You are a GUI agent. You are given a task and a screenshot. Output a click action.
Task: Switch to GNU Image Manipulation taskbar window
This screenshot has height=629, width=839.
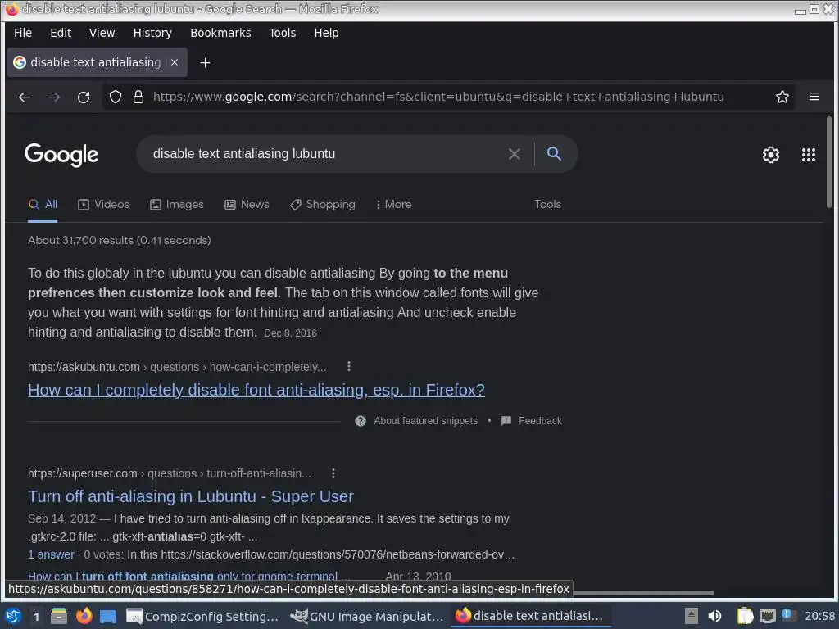(367, 616)
